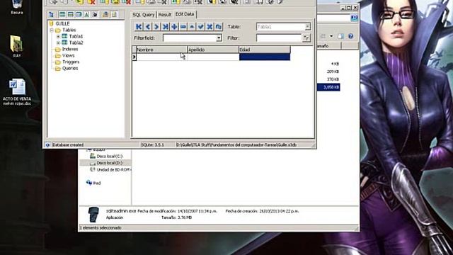Switch to the Result tab

point(165,14)
